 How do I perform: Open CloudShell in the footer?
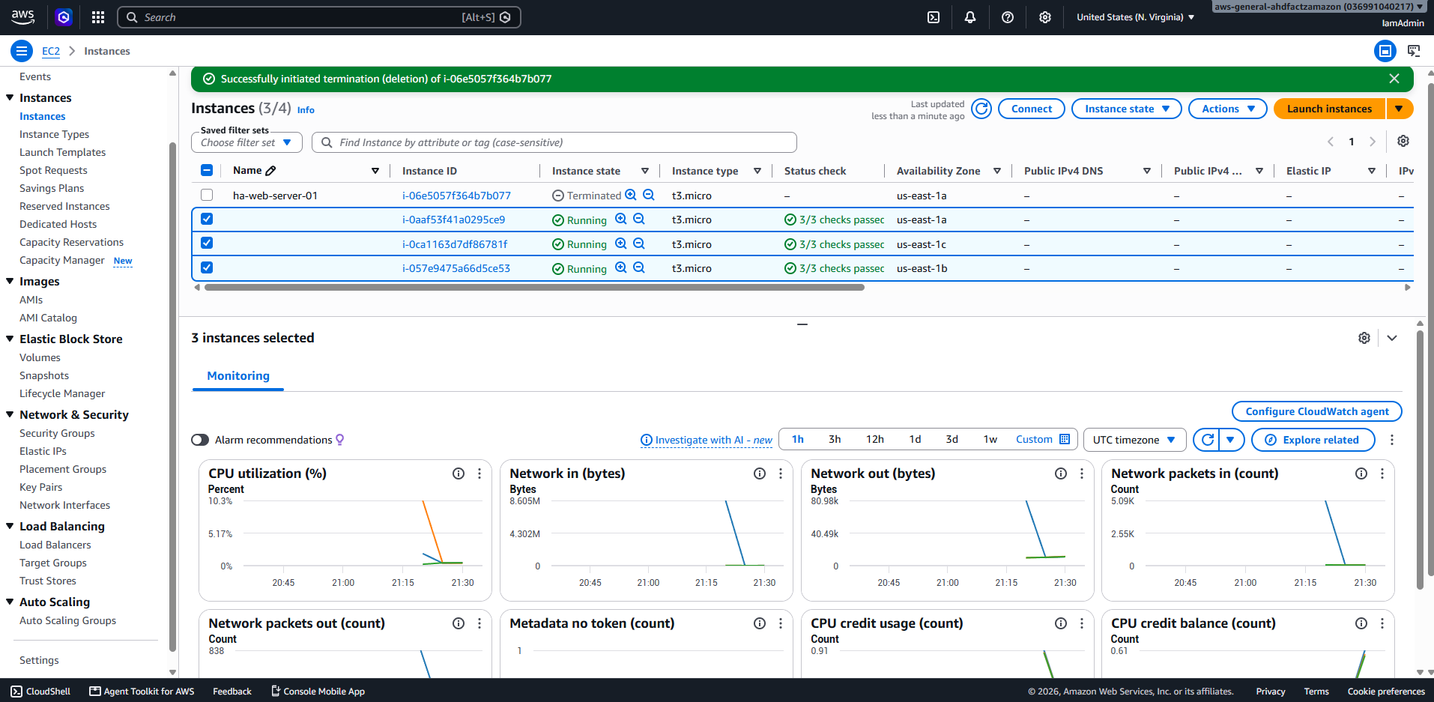point(40,692)
